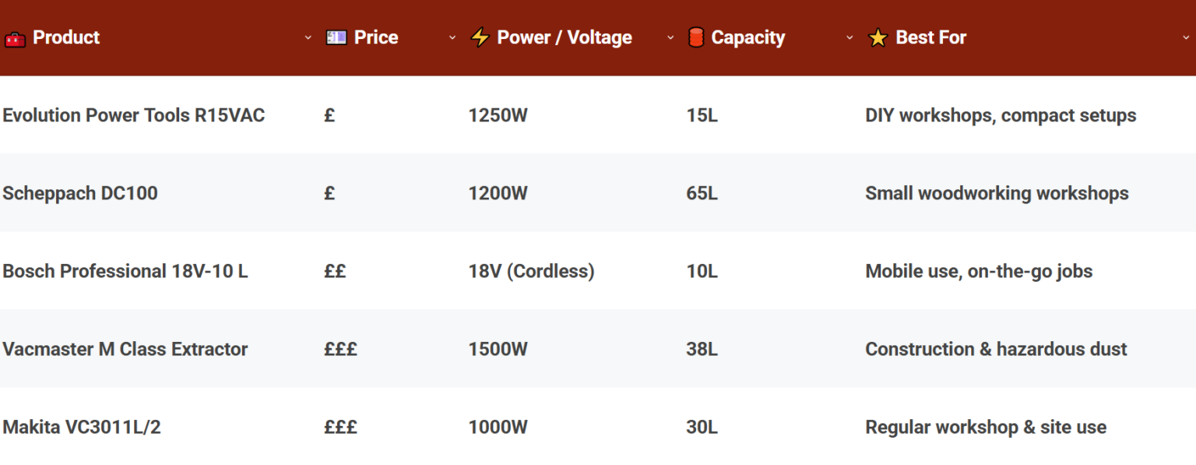Click the banknote icon beside Price

coord(336,37)
